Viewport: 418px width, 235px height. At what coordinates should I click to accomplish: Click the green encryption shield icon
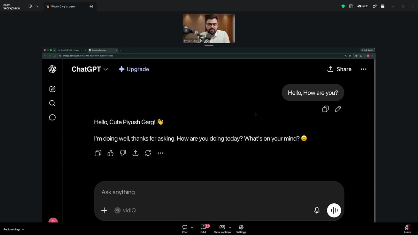[343, 6]
